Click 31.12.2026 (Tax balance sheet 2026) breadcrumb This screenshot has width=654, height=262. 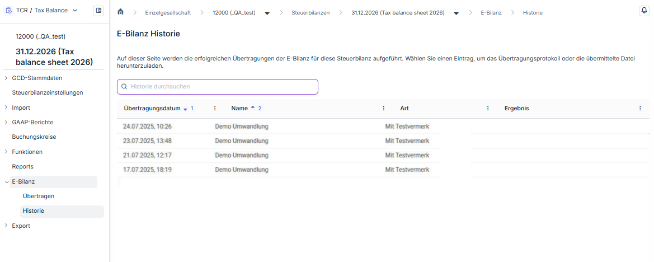[398, 13]
